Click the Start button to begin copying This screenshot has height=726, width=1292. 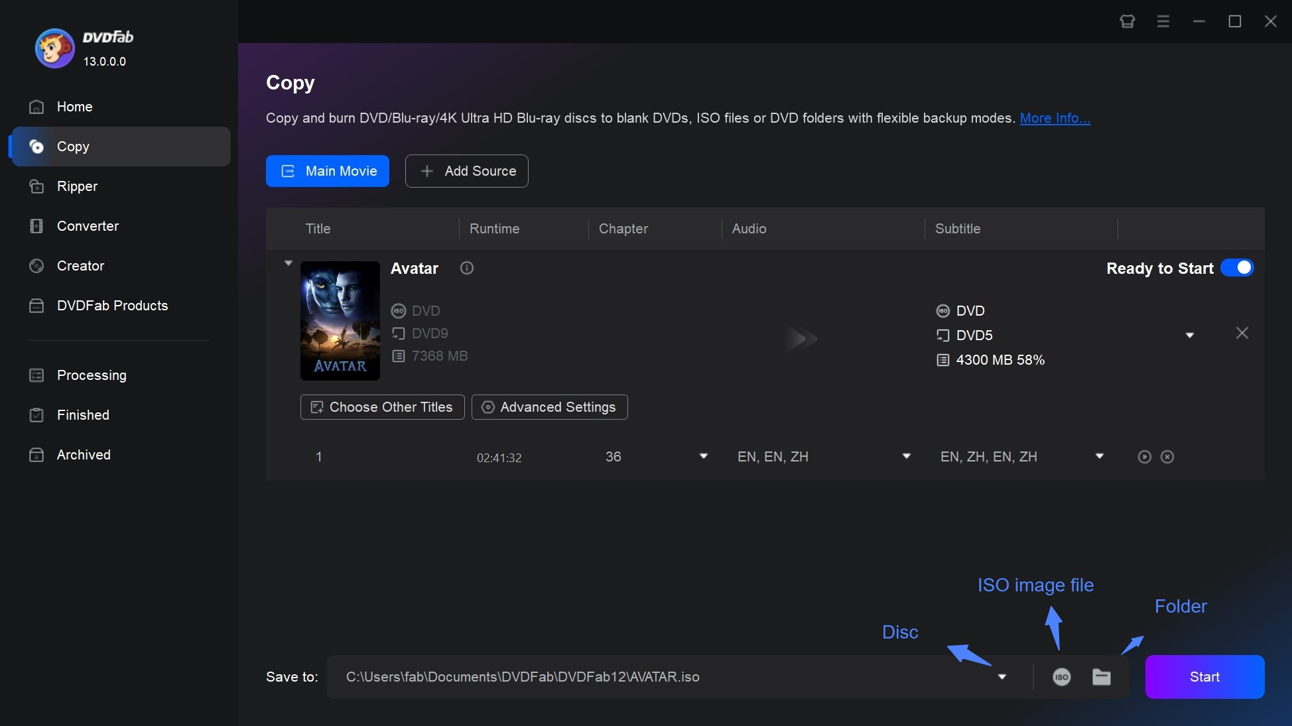[x=1204, y=677]
